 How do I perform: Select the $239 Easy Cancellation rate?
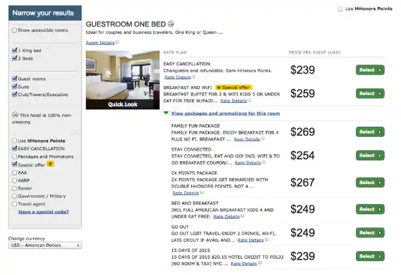pyautogui.click(x=370, y=70)
